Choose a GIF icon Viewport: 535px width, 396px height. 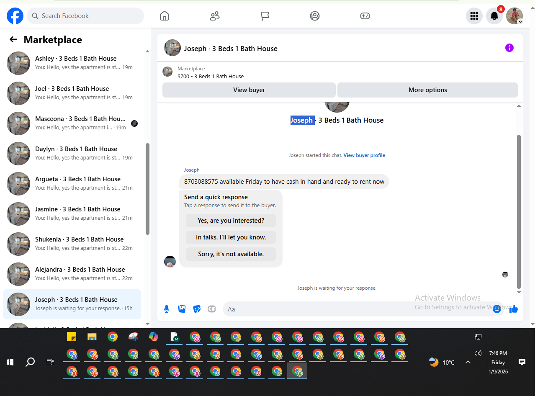212,309
